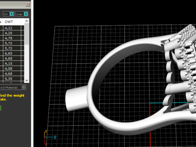Select the 4,78 DWT cell

click(12, 38)
